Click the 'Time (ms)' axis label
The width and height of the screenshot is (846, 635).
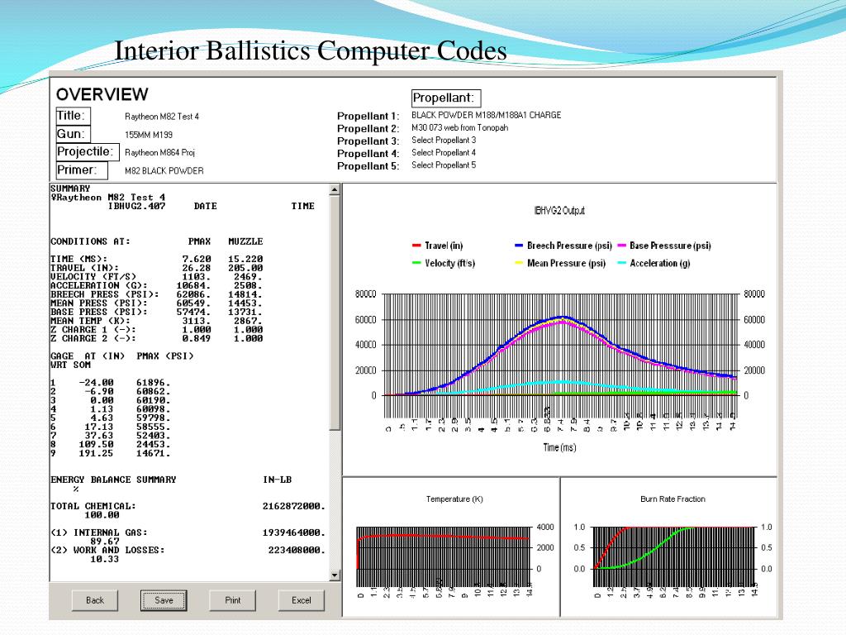pos(559,447)
